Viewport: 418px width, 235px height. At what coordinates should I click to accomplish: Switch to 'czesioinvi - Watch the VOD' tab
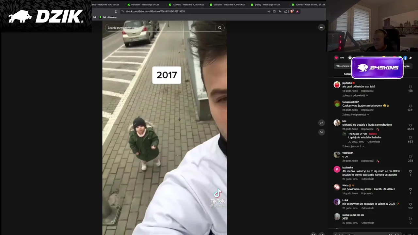(227, 5)
